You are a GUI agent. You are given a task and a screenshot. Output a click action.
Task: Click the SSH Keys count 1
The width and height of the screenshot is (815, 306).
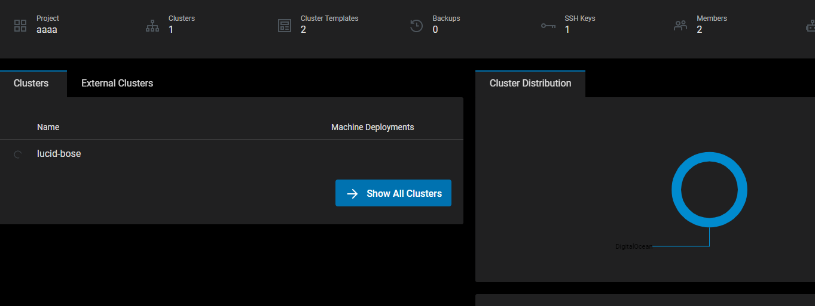coord(567,29)
